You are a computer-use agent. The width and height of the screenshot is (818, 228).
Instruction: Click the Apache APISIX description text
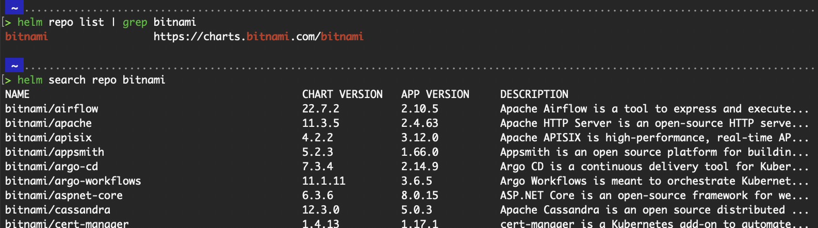coord(655,138)
